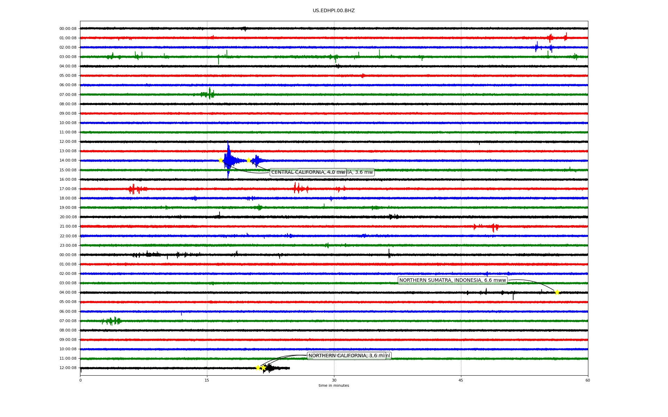Click the 30 tick on the x-axis
The height and width of the screenshot is (417, 668).
(334, 380)
